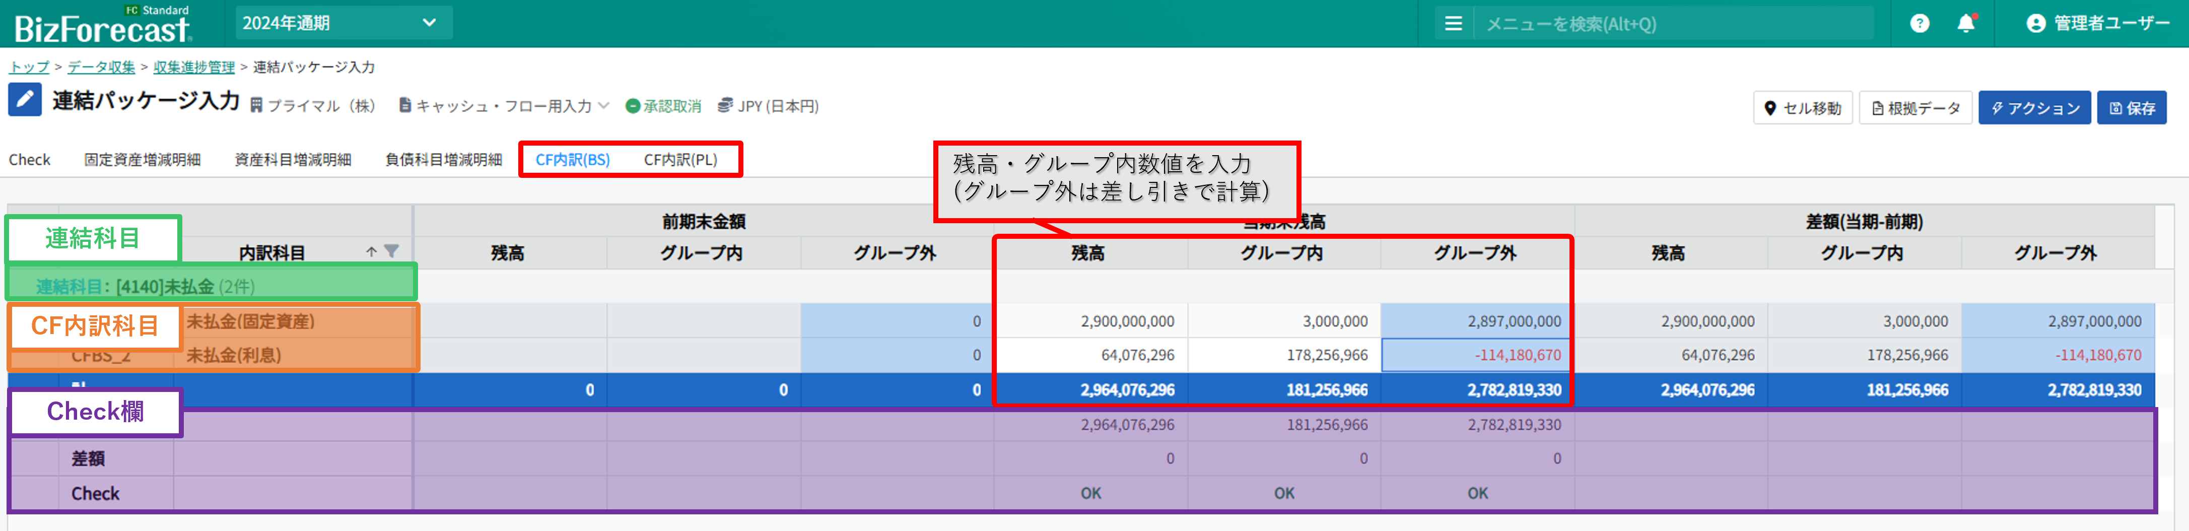Open the アクション dropdown button

point(2033,108)
